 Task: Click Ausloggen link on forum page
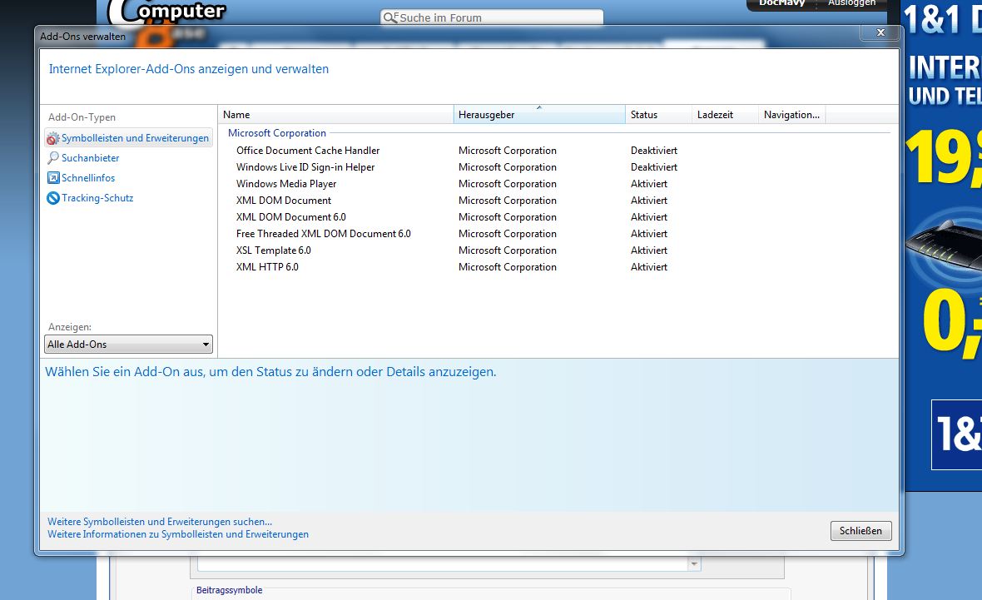tap(851, 3)
